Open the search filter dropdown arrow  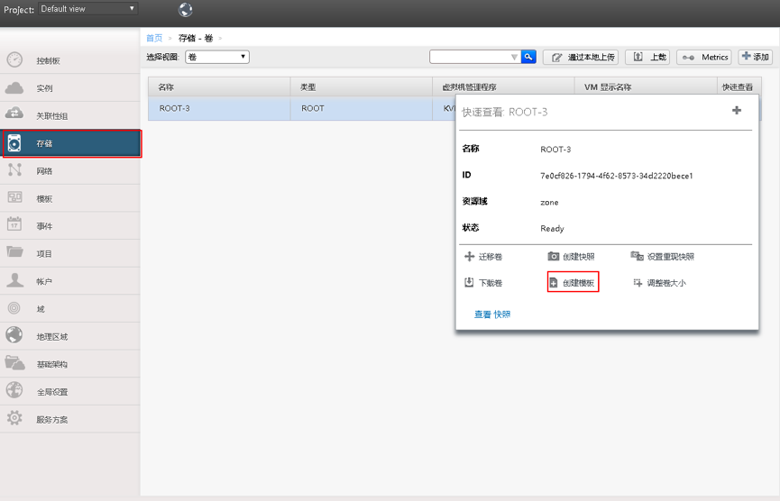pos(515,58)
